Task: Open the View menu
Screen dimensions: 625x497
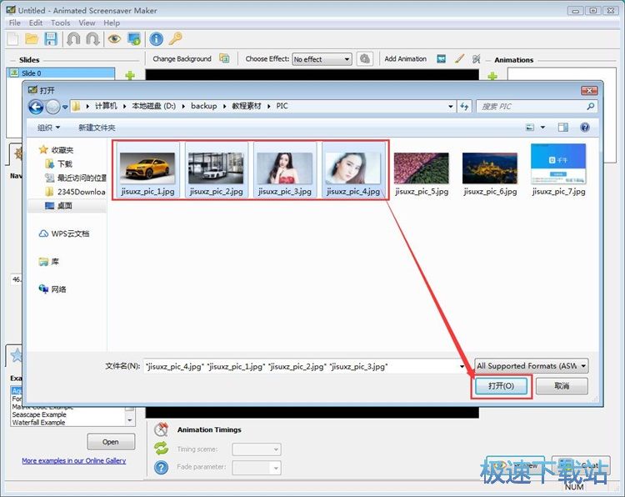Action: point(87,23)
